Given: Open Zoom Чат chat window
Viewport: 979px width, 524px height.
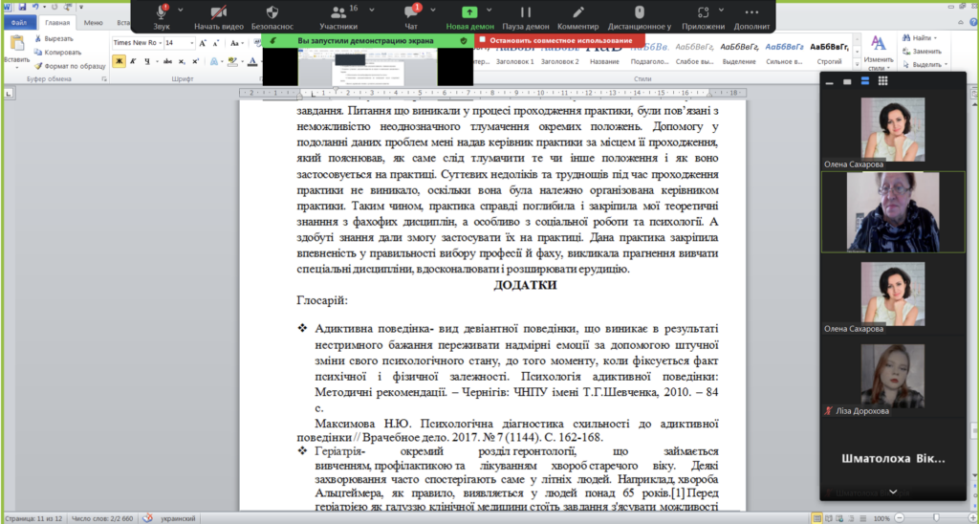Looking at the screenshot, I should (x=411, y=17).
